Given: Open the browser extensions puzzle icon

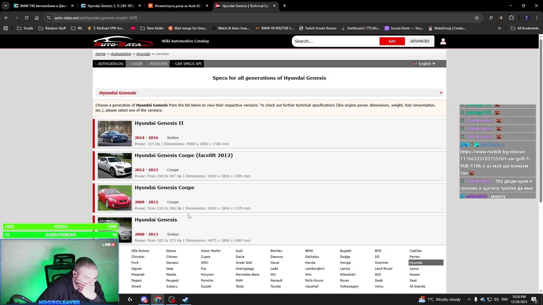Looking at the screenshot, I should tap(511, 18).
